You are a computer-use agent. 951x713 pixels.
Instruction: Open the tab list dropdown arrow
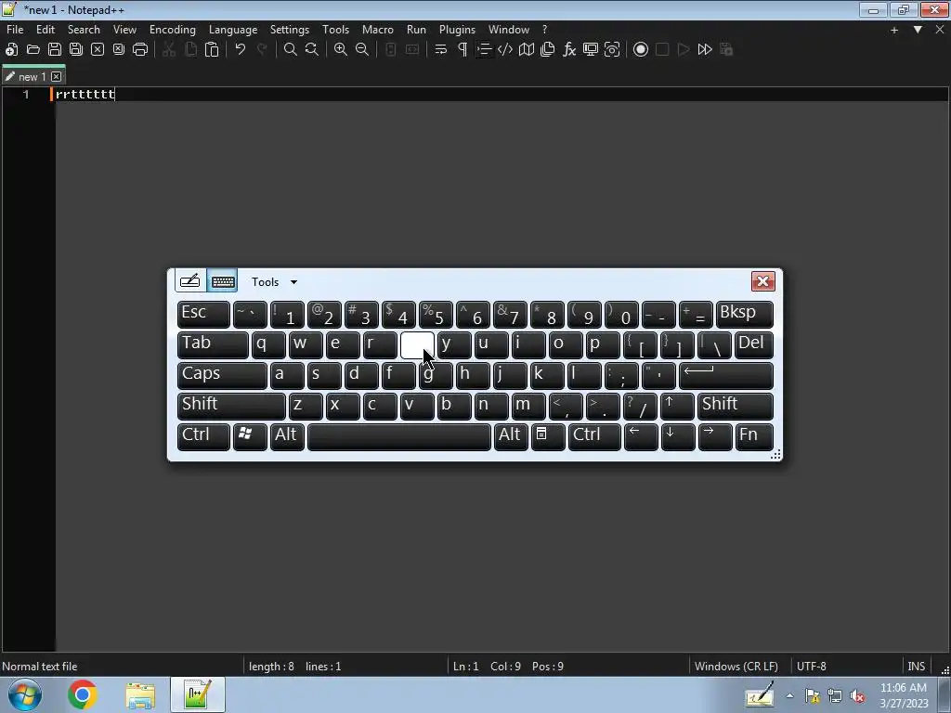[918, 30]
